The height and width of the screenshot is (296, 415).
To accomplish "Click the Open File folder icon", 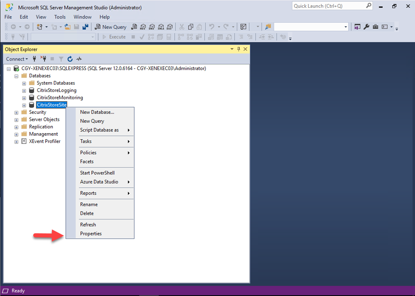I will point(67,27).
